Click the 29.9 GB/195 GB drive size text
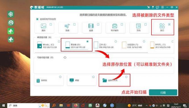The image size is (189, 108). (78, 47)
